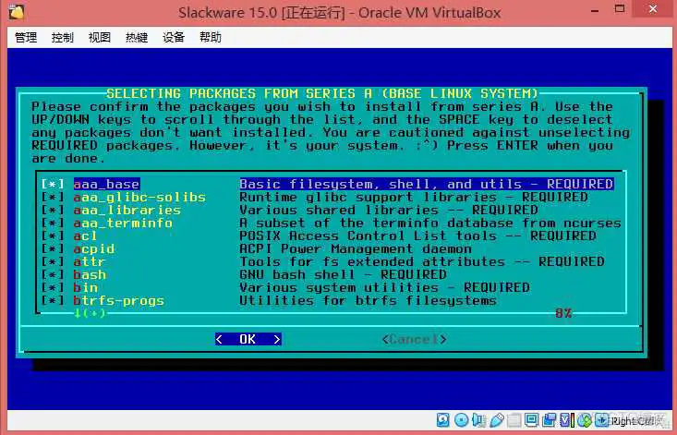Open the 设备 menu
Screen dimensions: 677x435
coord(174,38)
